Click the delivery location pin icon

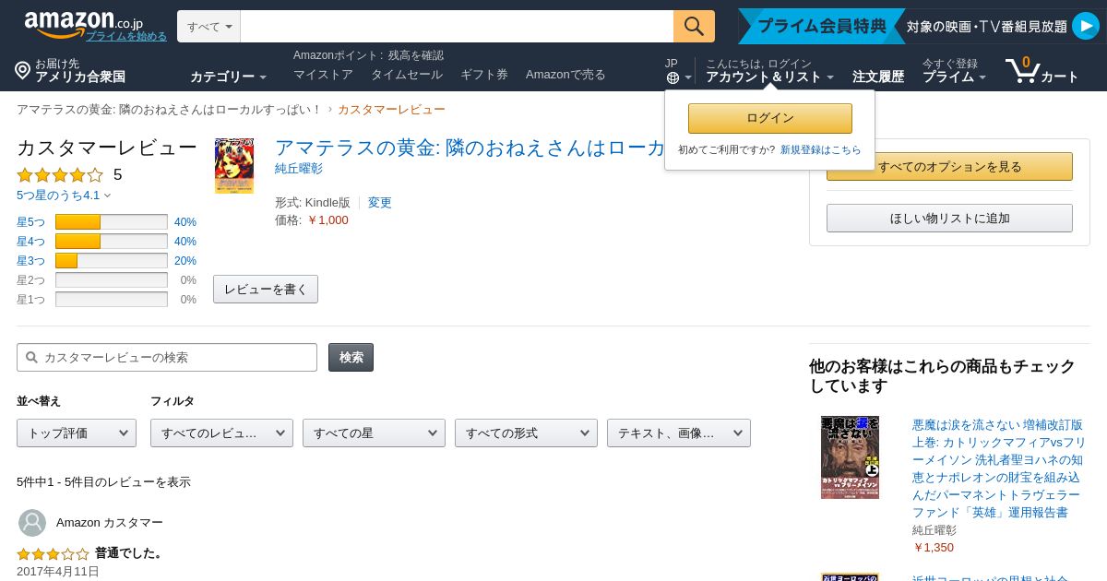click(23, 70)
